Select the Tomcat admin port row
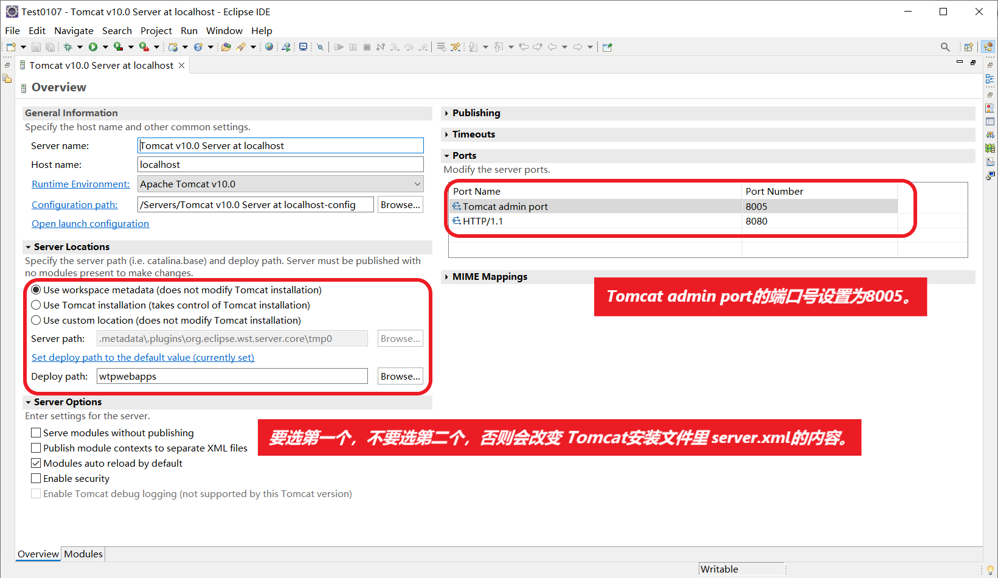998x578 pixels. click(x=674, y=206)
